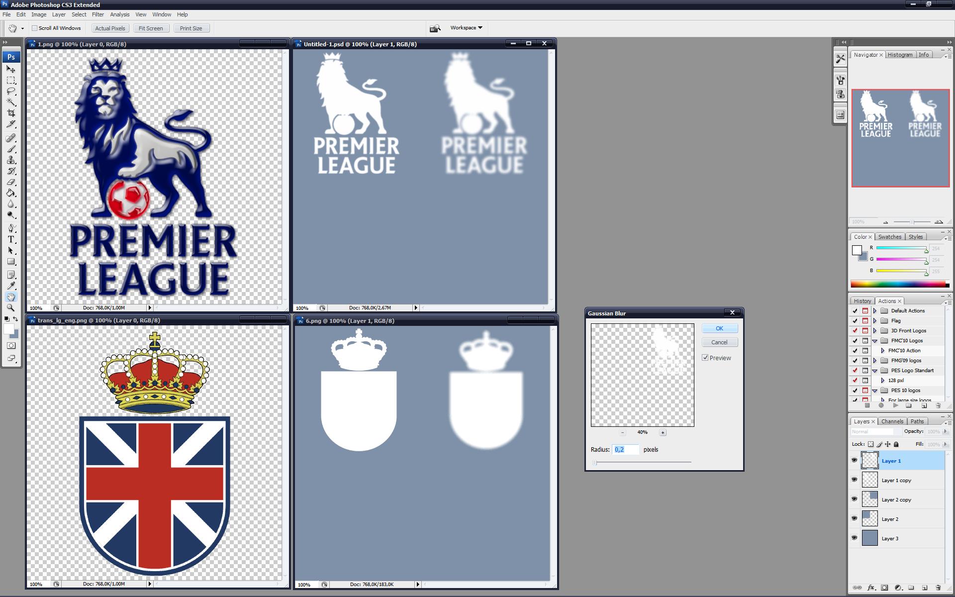This screenshot has height=597, width=955.
Task: Select the Blur tool
Action: click(x=11, y=204)
